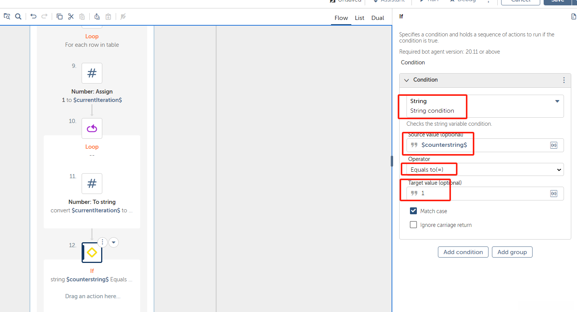Click paste from shared clipboard icon

108,16
